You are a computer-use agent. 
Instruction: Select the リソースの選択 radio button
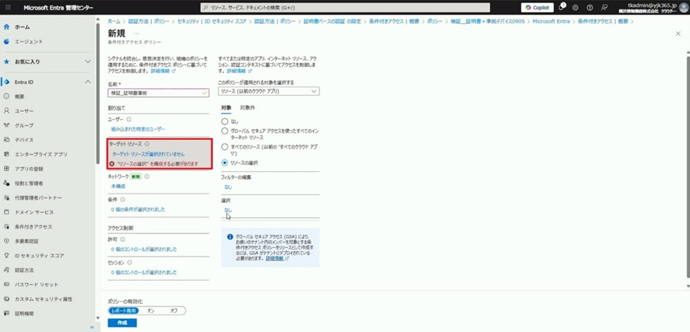tap(225, 163)
